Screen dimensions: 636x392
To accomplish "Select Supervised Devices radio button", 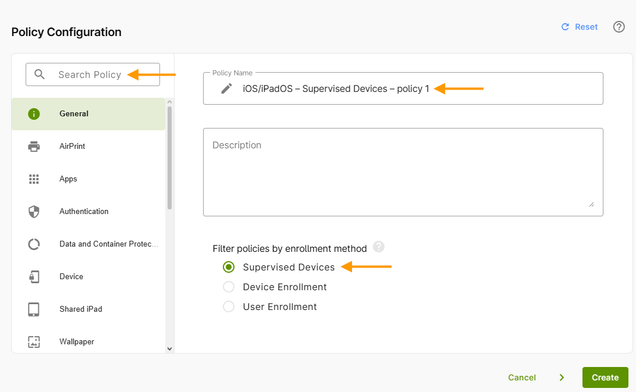I will tap(229, 267).
